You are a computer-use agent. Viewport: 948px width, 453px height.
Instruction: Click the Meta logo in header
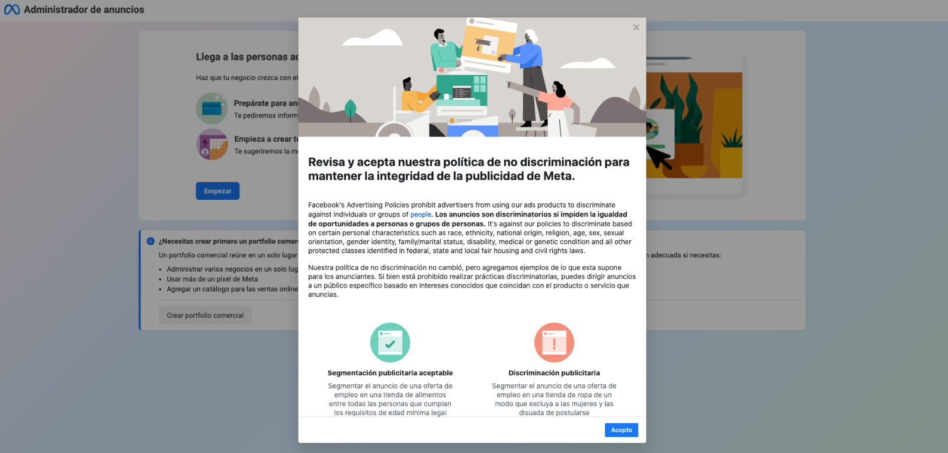tap(12, 9)
